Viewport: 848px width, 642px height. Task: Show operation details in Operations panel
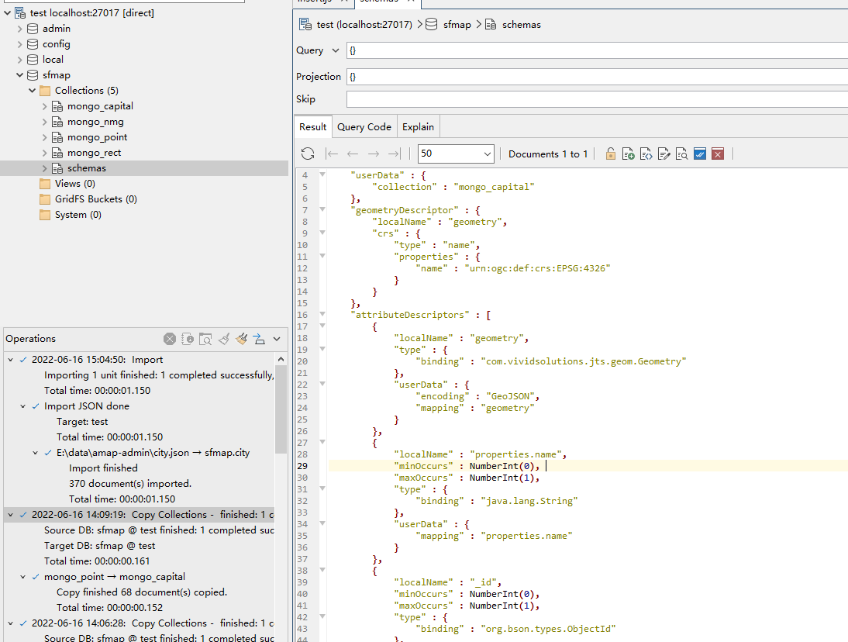[x=188, y=339]
